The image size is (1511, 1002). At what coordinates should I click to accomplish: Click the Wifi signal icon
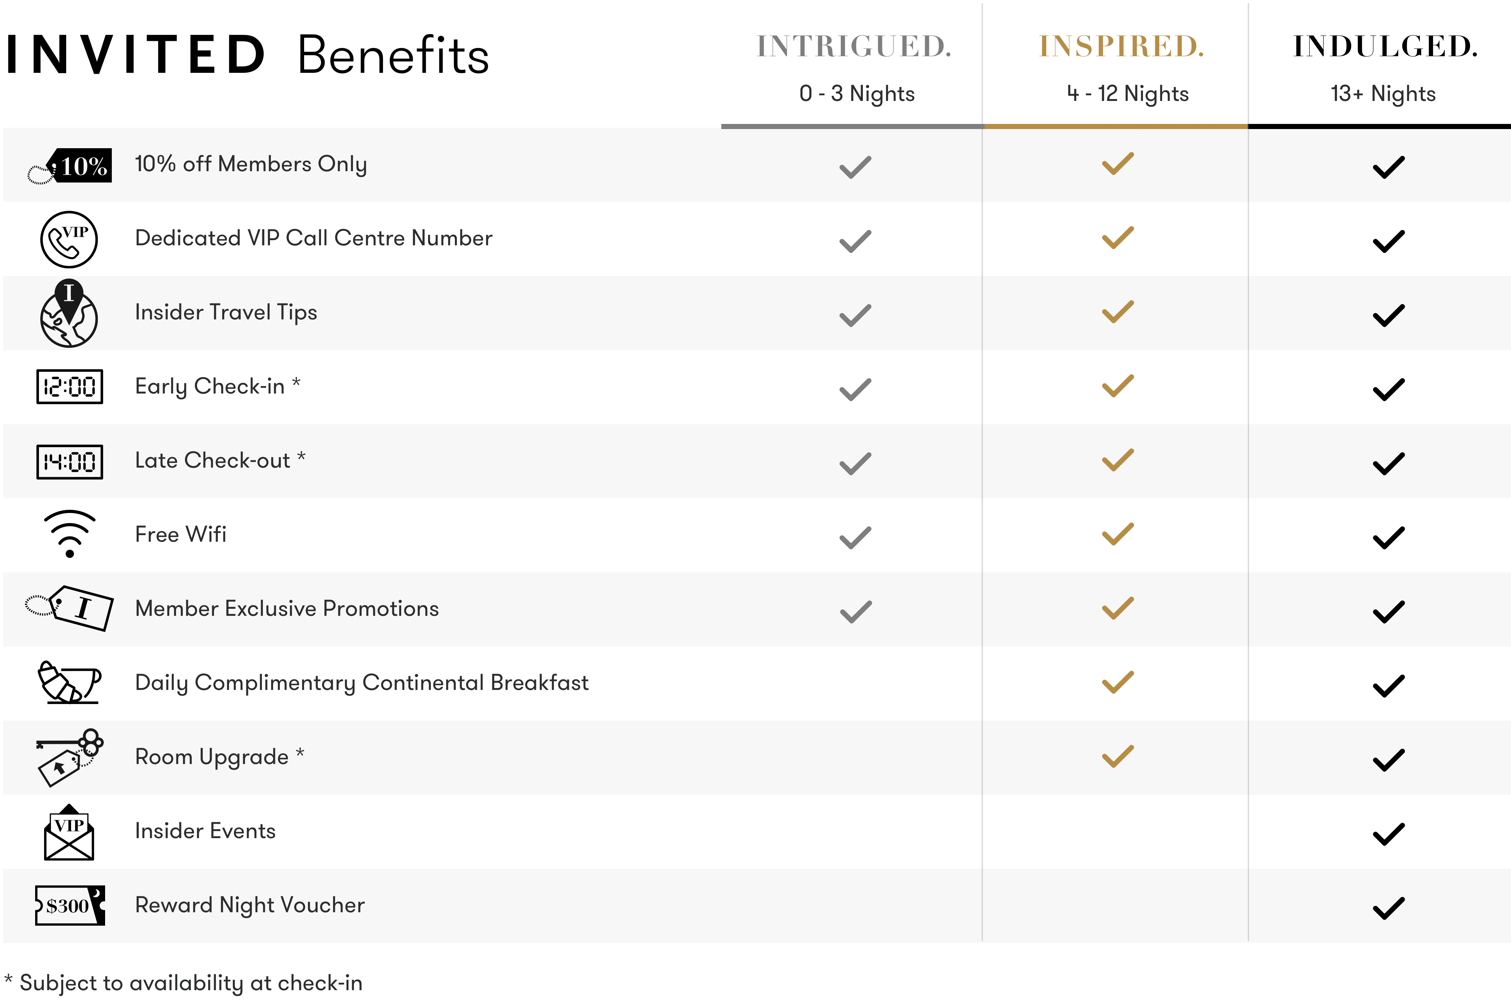coord(70,534)
